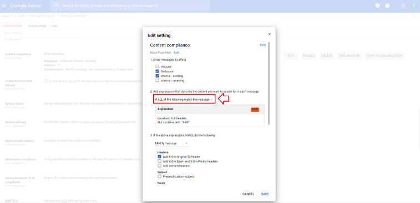Click the dialog vertical scrollbar

[269, 83]
